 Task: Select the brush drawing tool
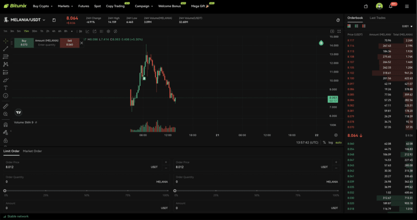point(6,80)
